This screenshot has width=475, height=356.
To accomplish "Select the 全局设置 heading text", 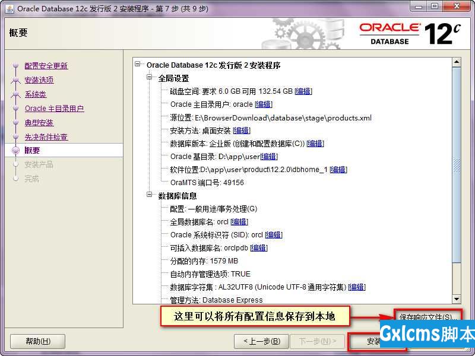I will (173, 78).
